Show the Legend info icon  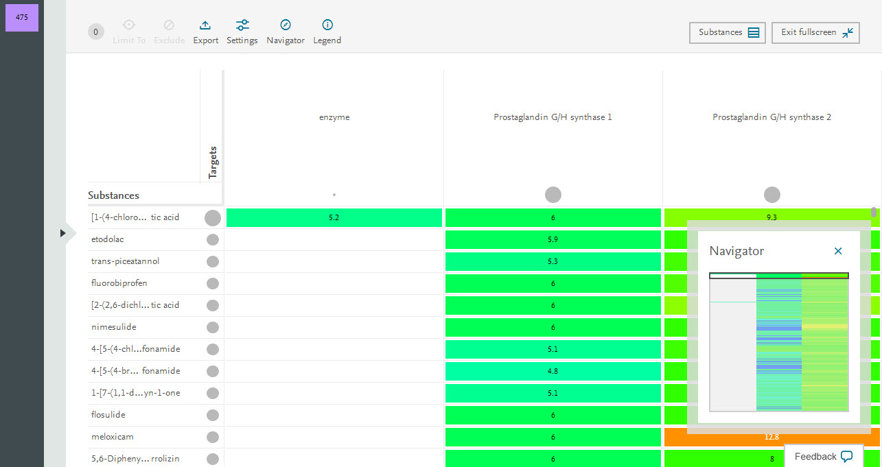pyautogui.click(x=327, y=26)
